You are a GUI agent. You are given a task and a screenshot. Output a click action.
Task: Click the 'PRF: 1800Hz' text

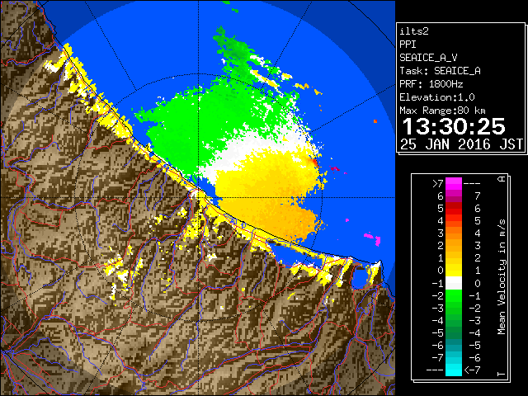(x=431, y=84)
